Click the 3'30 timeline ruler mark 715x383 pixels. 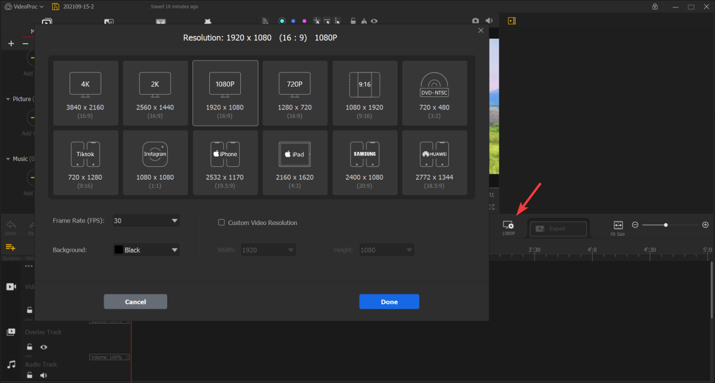pos(535,250)
